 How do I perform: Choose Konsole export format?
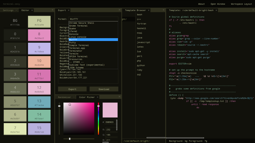pyautogui.click(x=93, y=34)
